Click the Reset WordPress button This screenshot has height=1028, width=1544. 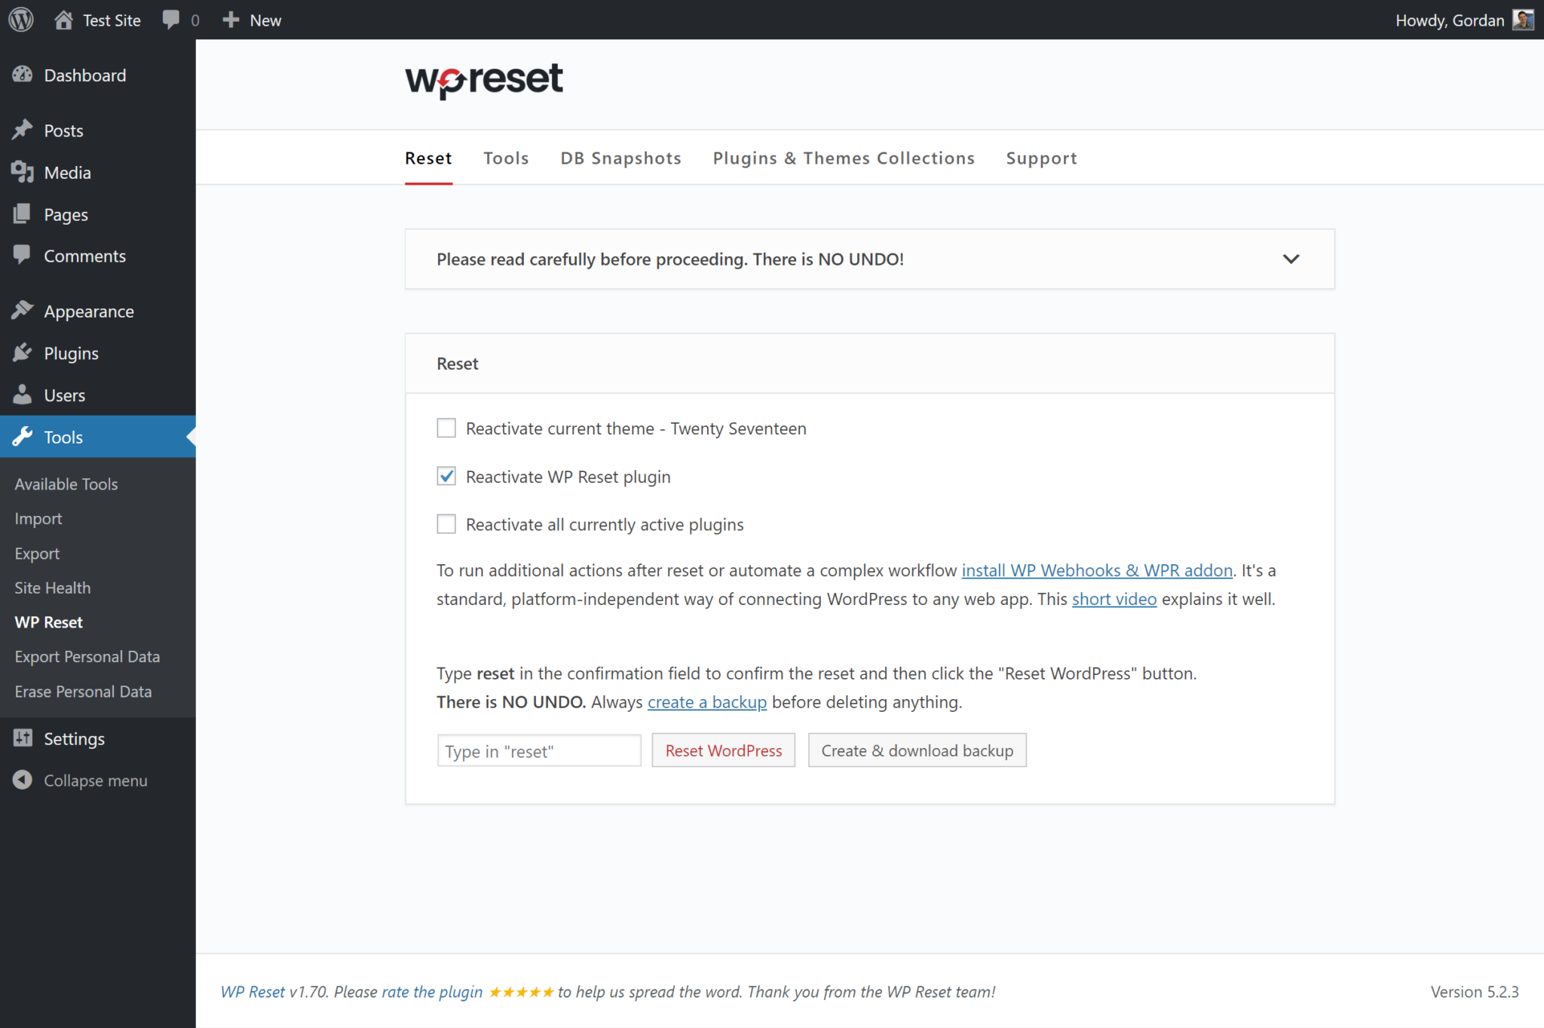tap(723, 750)
